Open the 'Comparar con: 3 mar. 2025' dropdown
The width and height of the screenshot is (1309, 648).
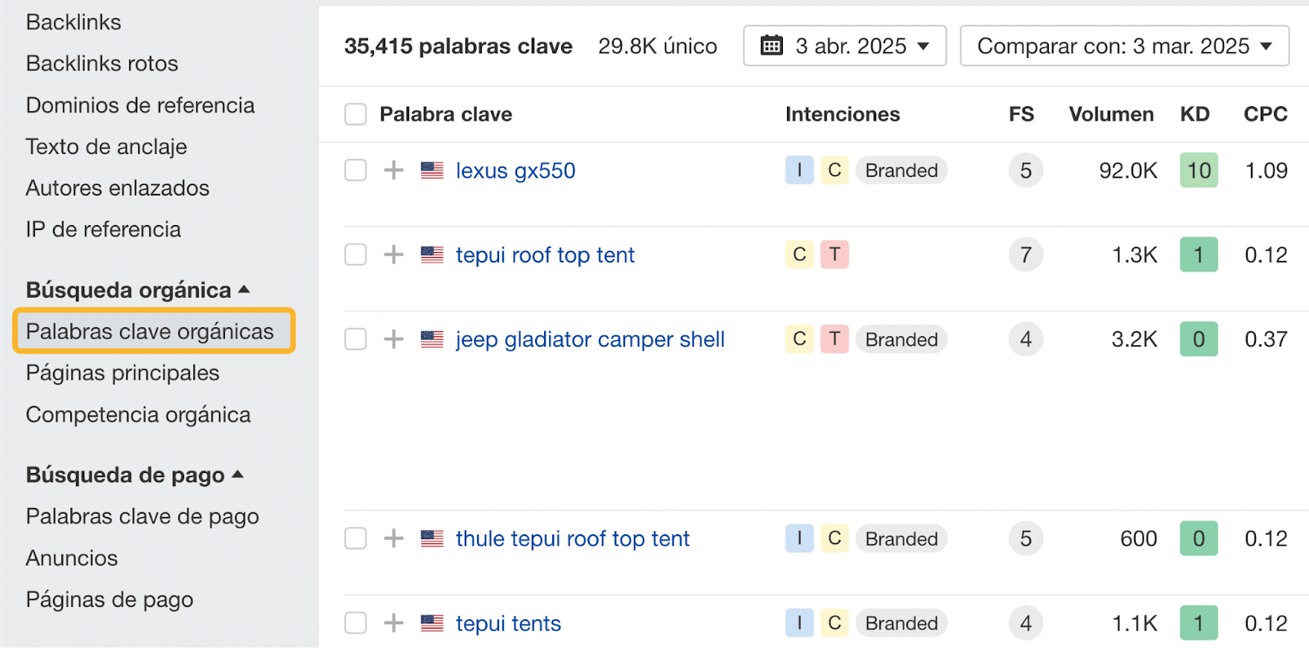pos(1124,46)
